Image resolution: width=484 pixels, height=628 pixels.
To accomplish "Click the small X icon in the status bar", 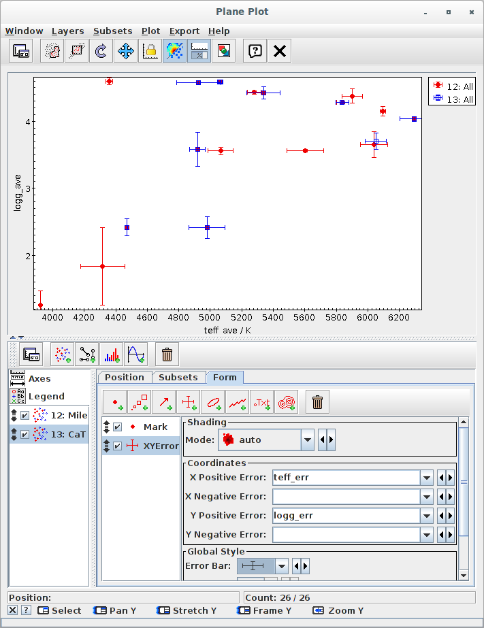I will pyautogui.click(x=13, y=610).
